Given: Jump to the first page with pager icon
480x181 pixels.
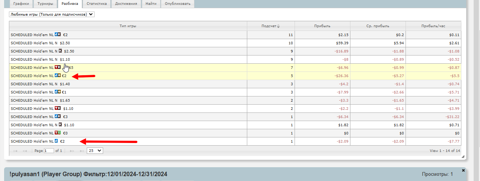Looking at the screenshot, I should coord(15,151).
